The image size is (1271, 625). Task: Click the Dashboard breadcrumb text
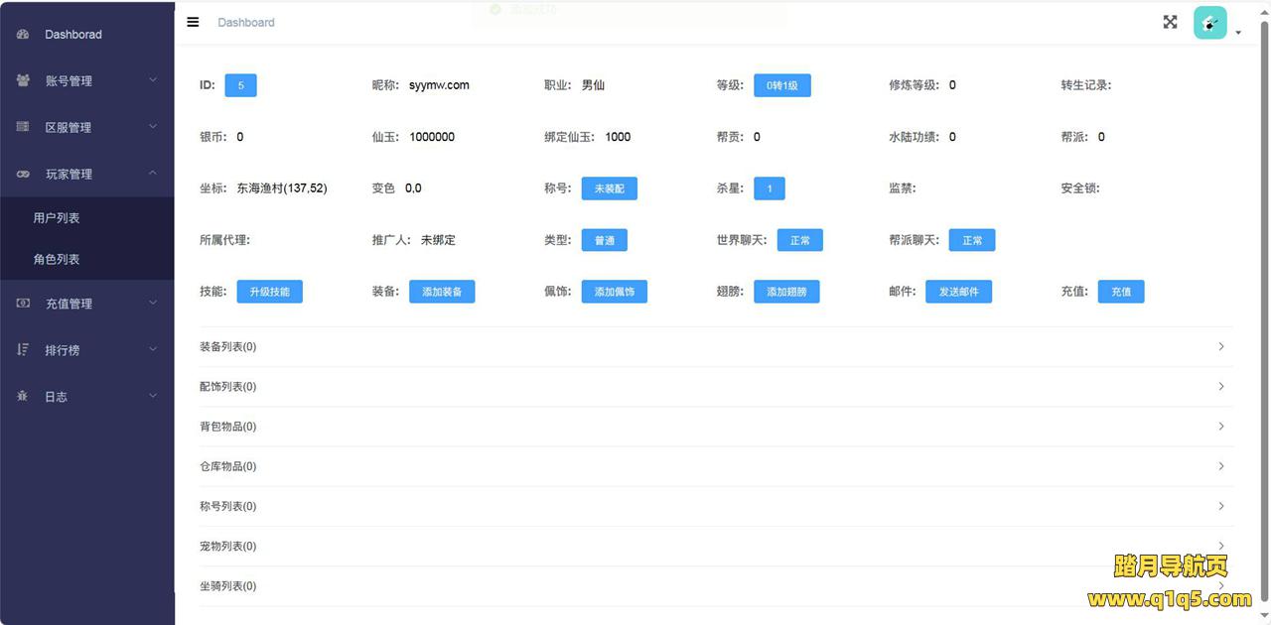point(246,22)
